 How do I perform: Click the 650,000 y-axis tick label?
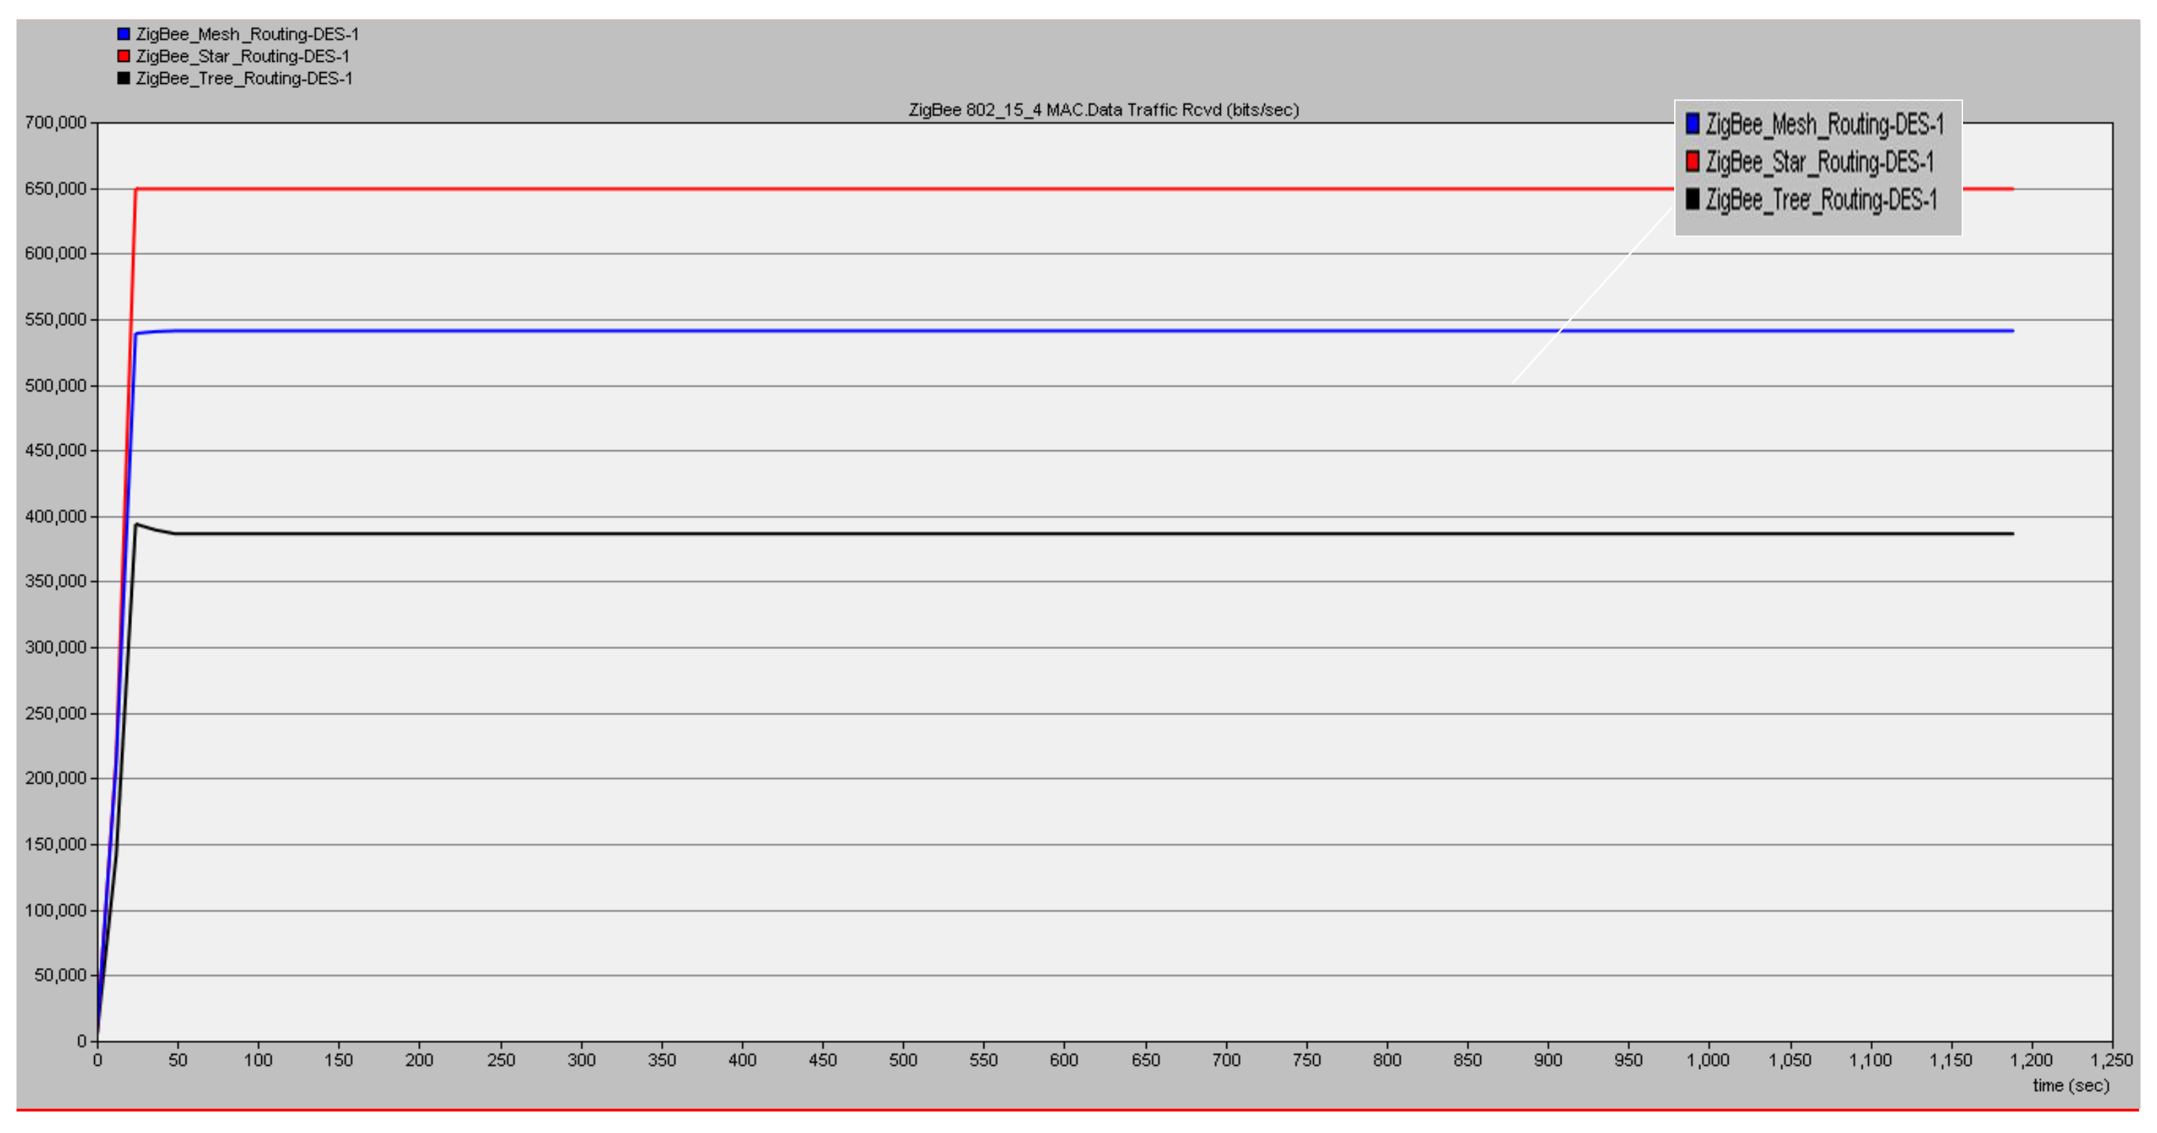click(x=55, y=189)
